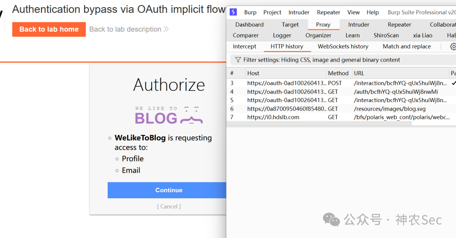
Task: Sort by the Host column header
Action: coord(285,73)
